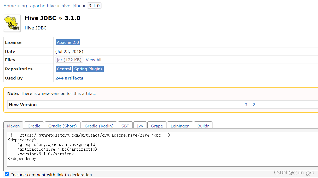
Task: Open the Home breadcrumb link
Action: pos(10,6)
